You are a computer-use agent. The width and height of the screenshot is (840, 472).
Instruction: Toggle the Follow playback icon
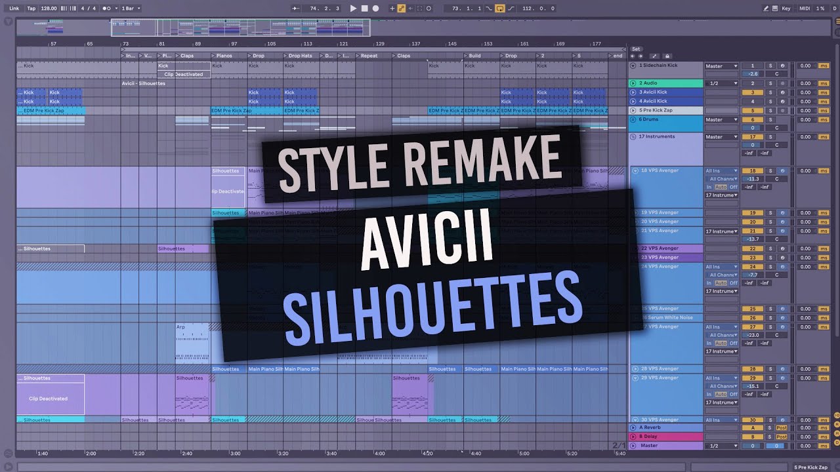[x=295, y=9]
